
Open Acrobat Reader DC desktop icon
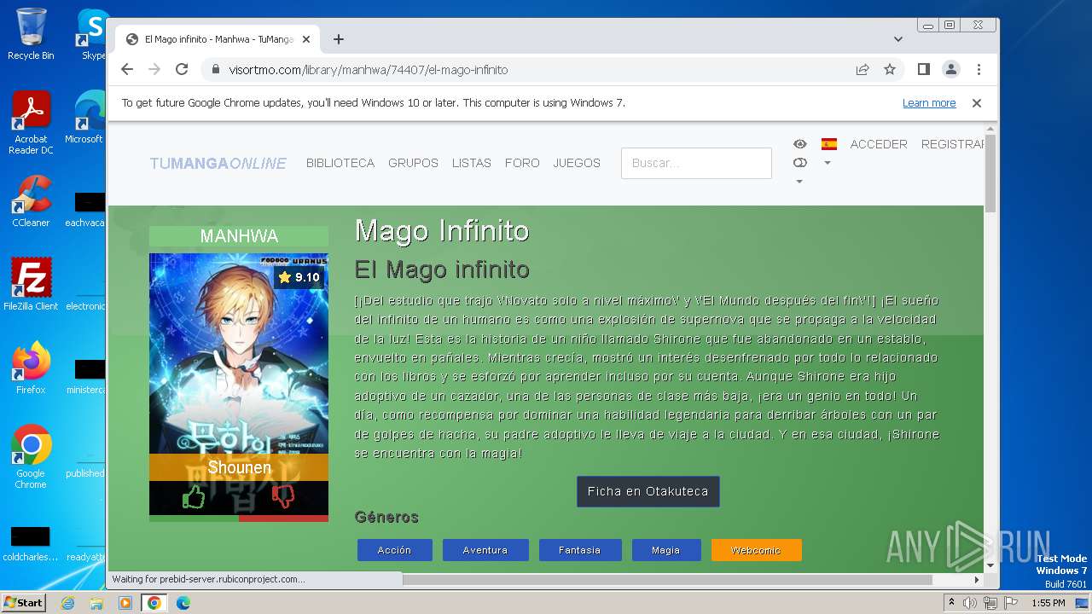click(x=31, y=122)
